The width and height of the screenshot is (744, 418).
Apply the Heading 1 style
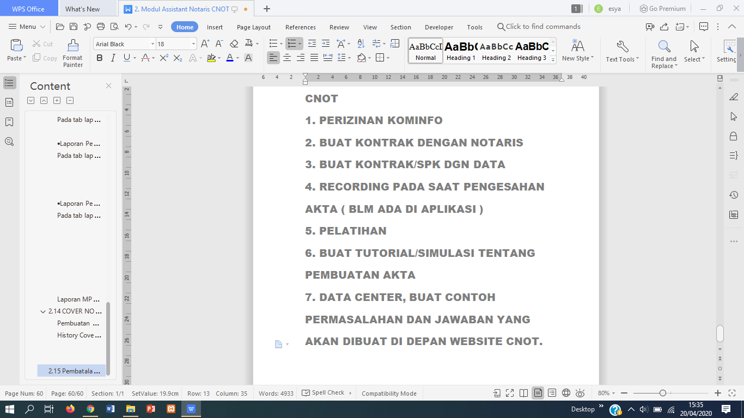[461, 51]
